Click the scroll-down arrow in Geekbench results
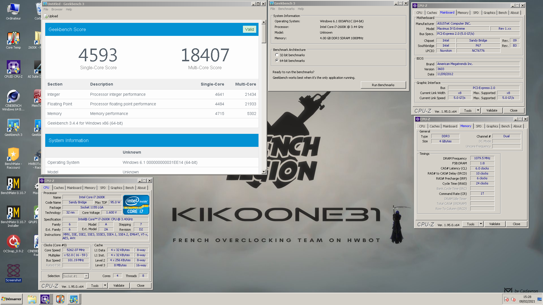 coord(264,171)
